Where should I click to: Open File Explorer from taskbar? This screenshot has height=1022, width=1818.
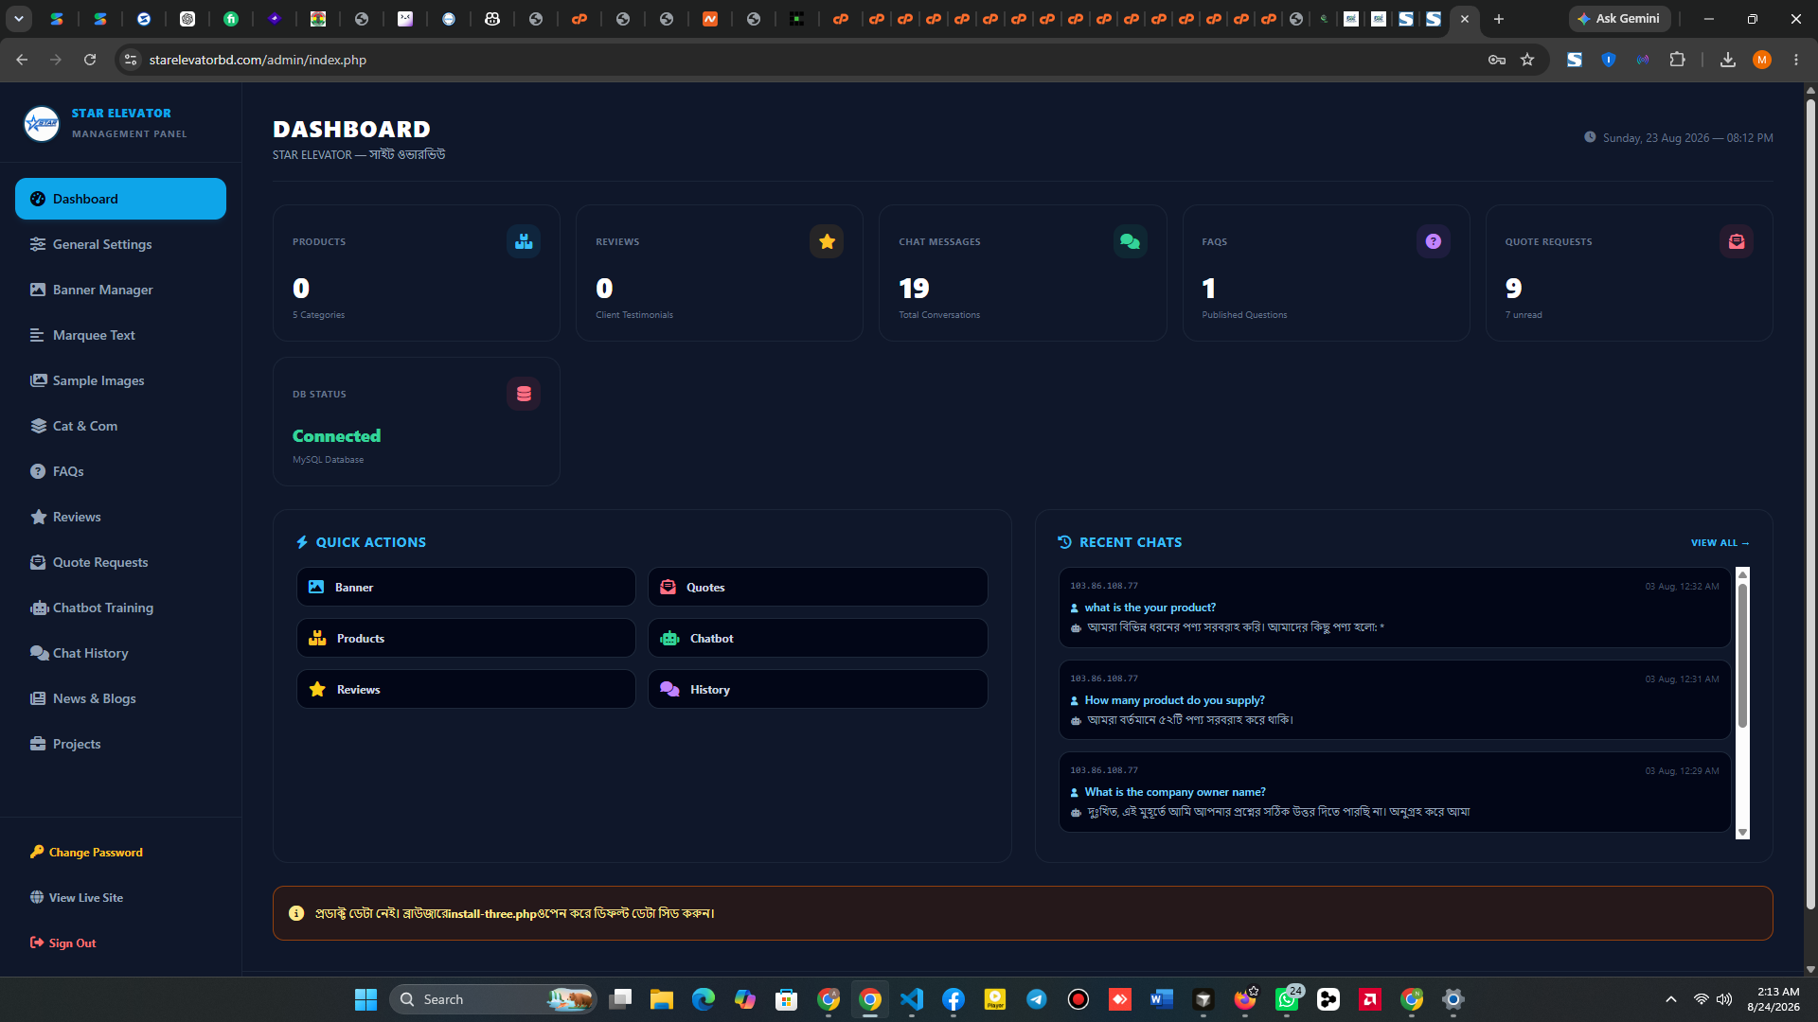[x=662, y=999]
